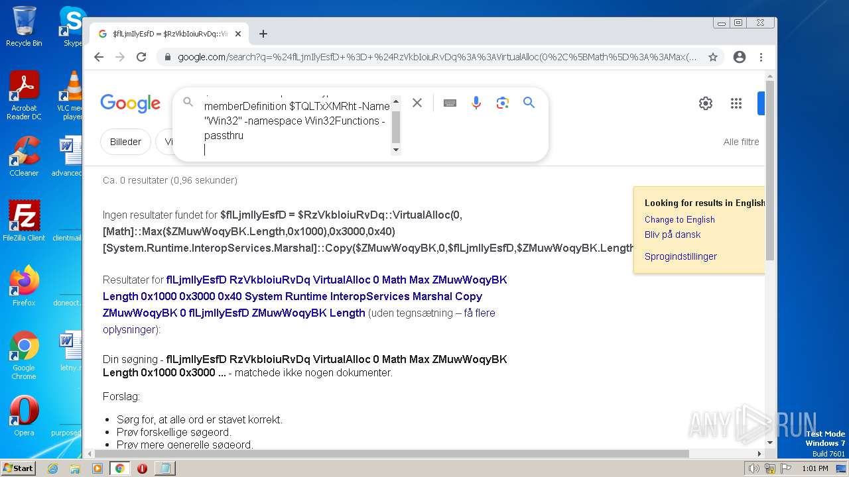Click search box scroll up arrow

coord(396,101)
